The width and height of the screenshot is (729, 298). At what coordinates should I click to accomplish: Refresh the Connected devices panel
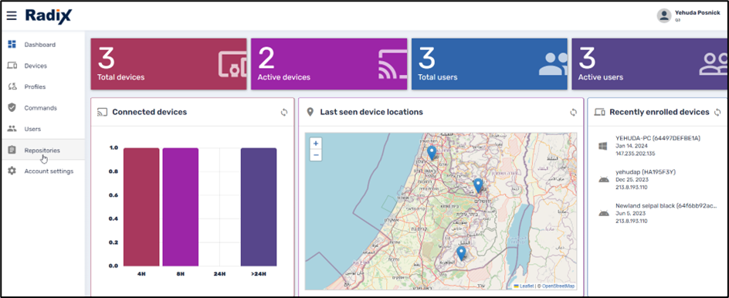(x=284, y=112)
